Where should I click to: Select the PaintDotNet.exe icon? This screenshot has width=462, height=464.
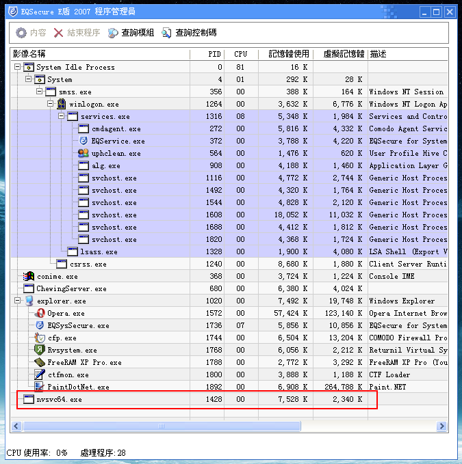coord(40,387)
